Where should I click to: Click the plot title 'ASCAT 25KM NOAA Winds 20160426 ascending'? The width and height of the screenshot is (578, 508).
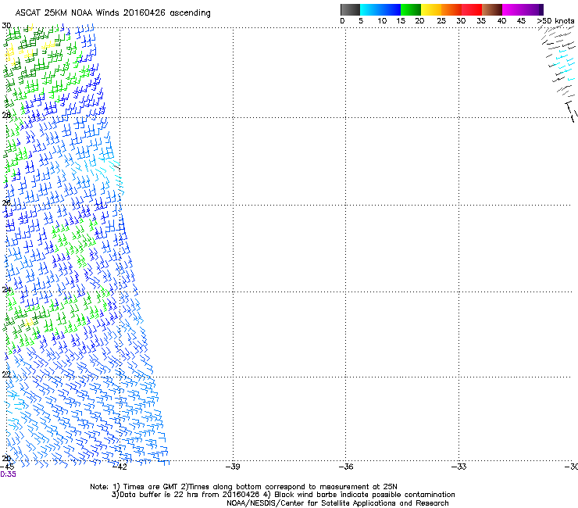click(112, 13)
